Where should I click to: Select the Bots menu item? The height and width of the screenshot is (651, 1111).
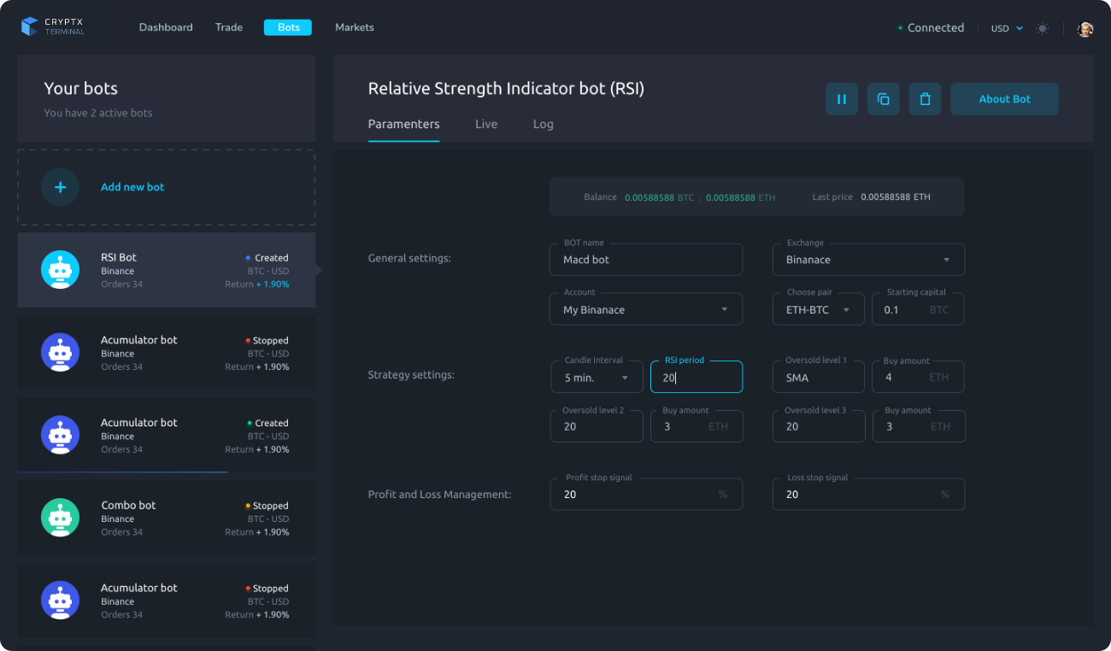288,27
